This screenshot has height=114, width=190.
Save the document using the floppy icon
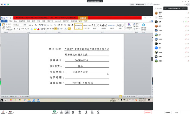click(4, 18)
